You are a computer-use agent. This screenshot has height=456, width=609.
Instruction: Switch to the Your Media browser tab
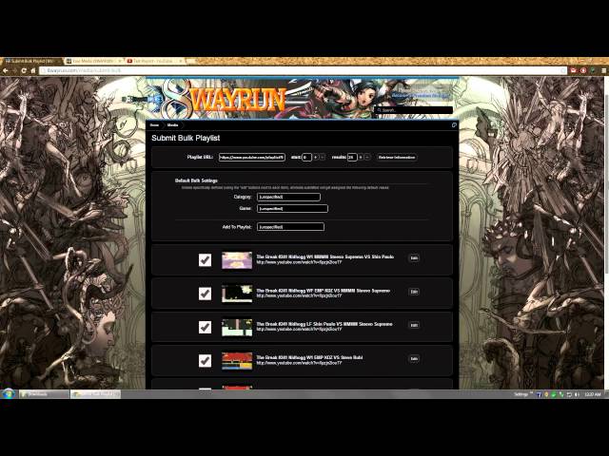click(92, 61)
